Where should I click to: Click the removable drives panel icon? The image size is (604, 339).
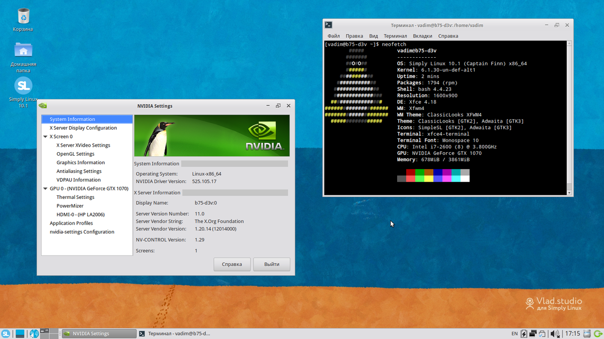click(x=588, y=333)
